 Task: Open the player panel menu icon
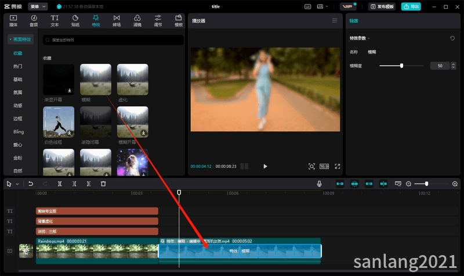[x=335, y=20]
